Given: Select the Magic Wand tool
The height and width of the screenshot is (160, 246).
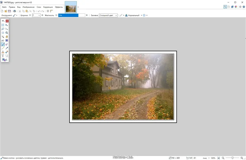Looking at the screenshot, I should [3, 37].
